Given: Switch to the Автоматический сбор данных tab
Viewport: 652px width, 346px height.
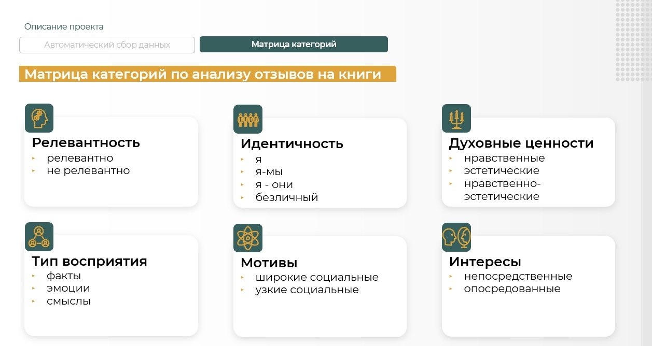Looking at the screenshot, I should [x=107, y=45].
